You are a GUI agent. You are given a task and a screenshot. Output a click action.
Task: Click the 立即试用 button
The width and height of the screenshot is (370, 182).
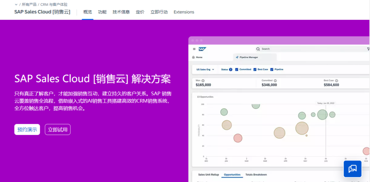[57, 129]
